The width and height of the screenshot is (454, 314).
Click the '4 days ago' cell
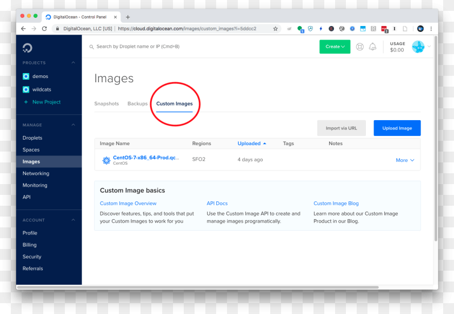(250, 160)
